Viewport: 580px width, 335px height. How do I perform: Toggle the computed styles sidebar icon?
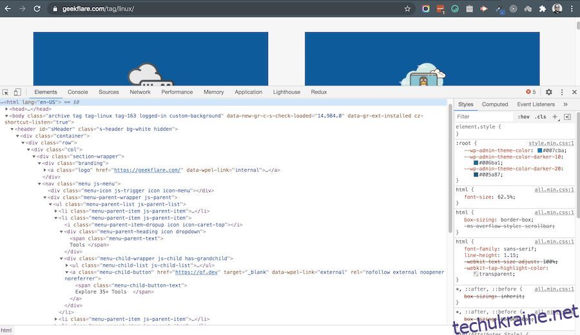click(567, 117)
